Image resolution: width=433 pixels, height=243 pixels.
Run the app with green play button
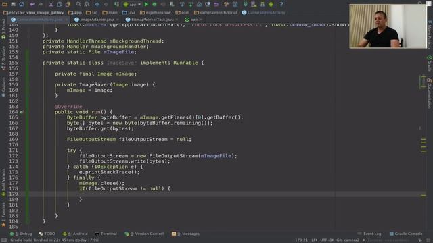[146, 4]
